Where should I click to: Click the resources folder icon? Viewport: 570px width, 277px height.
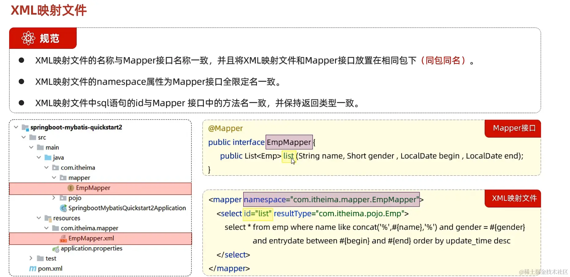tap(48, 218)
